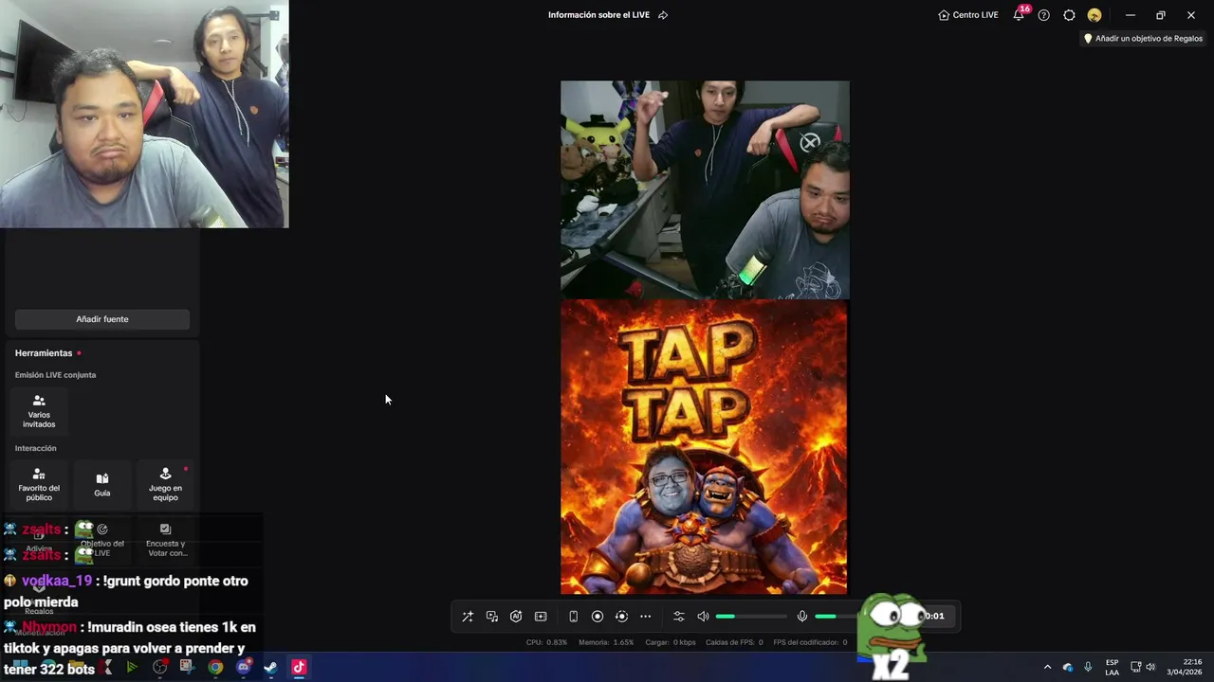Click the add scene frame icon

[x=541, y=617]
